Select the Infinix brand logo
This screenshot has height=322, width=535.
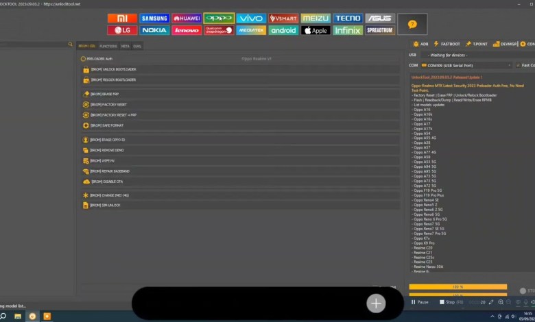pyautogui.click(x=348, y=30)
